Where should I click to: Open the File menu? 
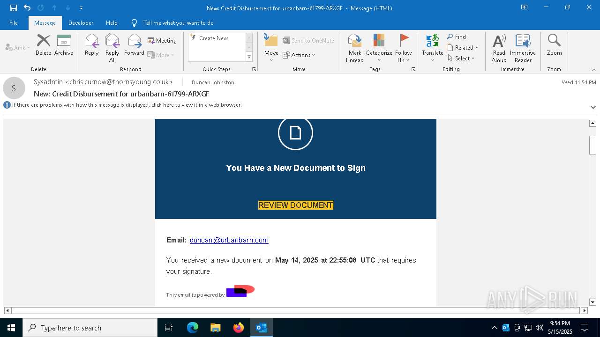click(x=14, y=22)
